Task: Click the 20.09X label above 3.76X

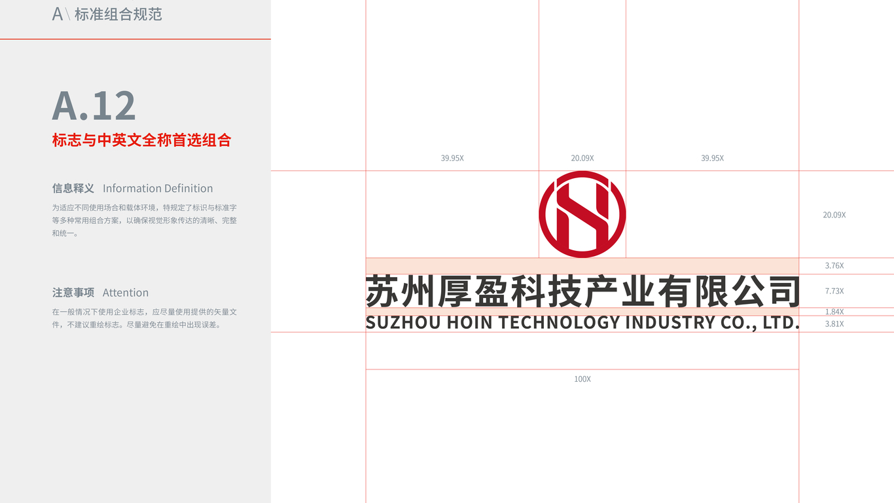Action: click(x=834, y=215)
